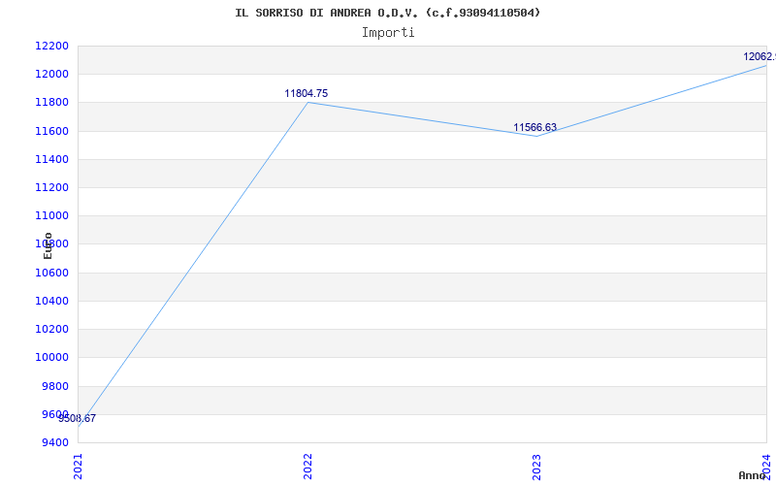Click the 10000 y-axis tick label

pos(51,357)
